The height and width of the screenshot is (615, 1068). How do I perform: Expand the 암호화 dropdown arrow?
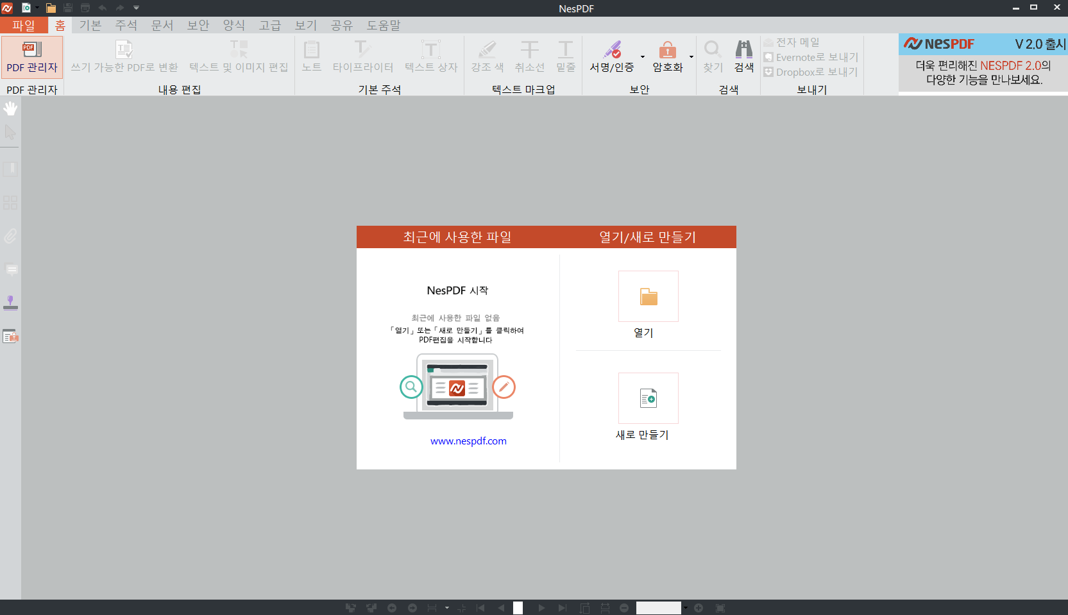[691, 57]
